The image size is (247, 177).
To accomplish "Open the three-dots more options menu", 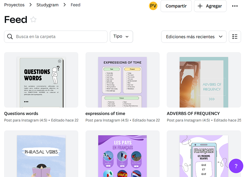I will click(235, 6).
